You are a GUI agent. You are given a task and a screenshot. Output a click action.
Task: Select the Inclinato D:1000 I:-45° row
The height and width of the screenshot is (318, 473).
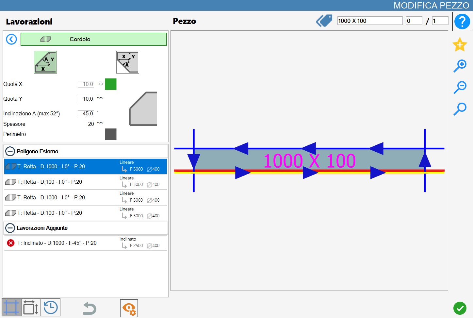click(x=86, y=243)
